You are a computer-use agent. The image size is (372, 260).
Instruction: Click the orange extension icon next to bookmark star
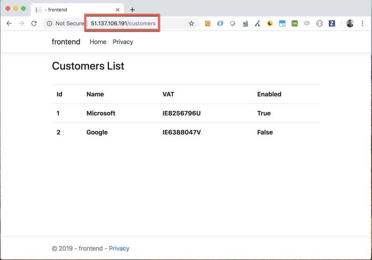208,23
